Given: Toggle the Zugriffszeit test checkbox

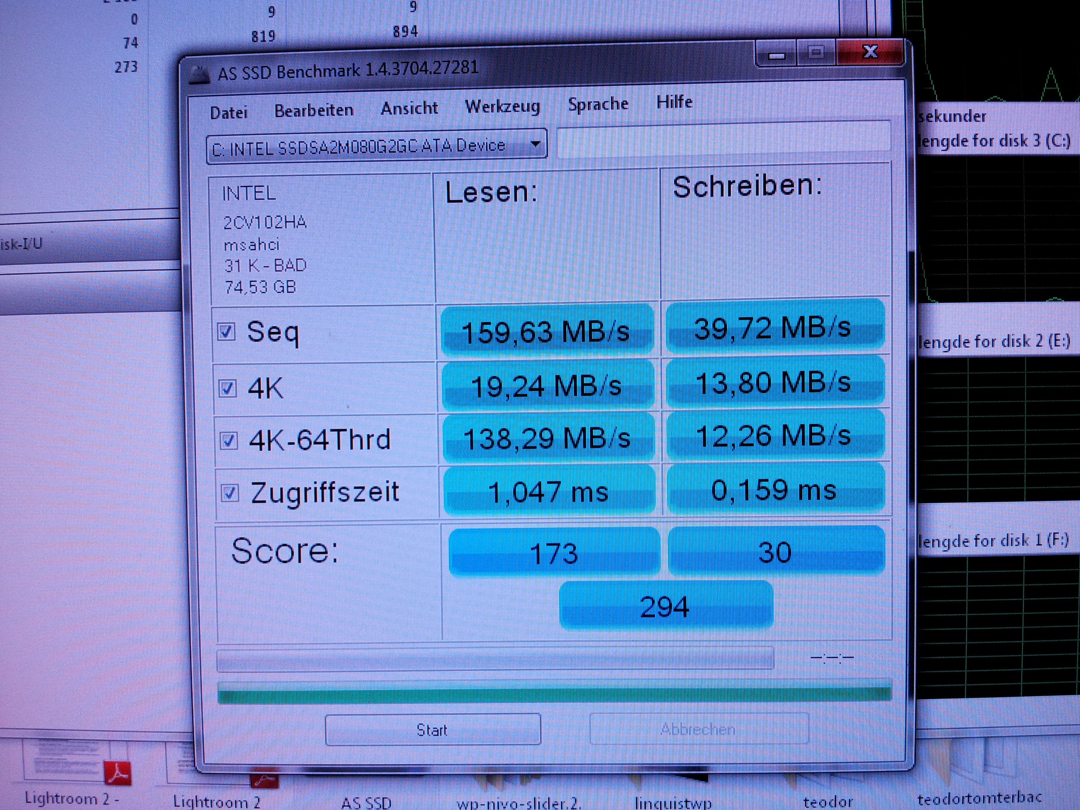Looking at the screenshot, I should 230,493.
